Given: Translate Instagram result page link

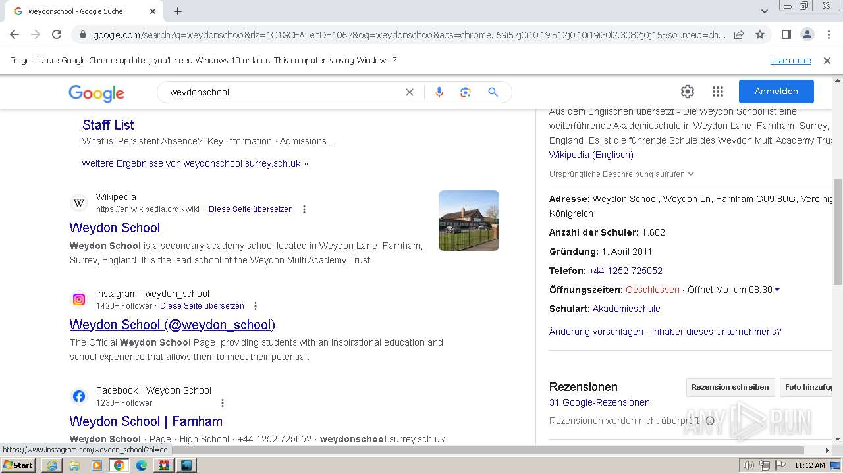Looking at the screenshot, I should (x=202, y=306).
